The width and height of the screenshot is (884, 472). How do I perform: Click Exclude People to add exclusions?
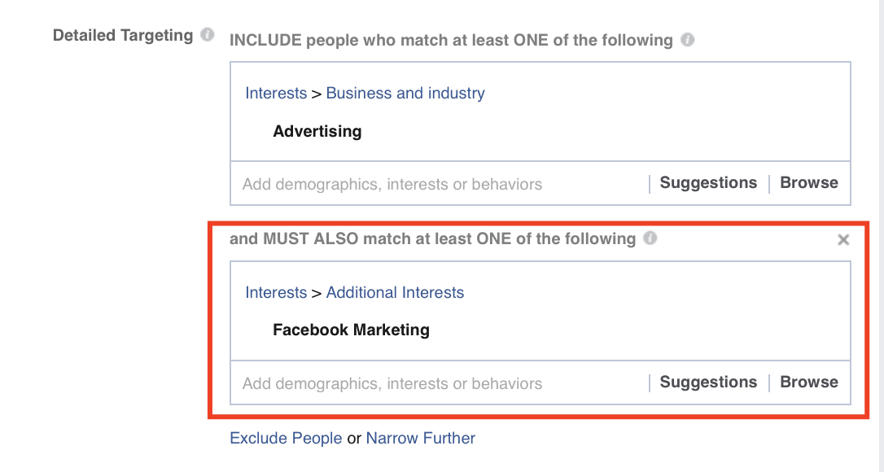pos(286,438)
